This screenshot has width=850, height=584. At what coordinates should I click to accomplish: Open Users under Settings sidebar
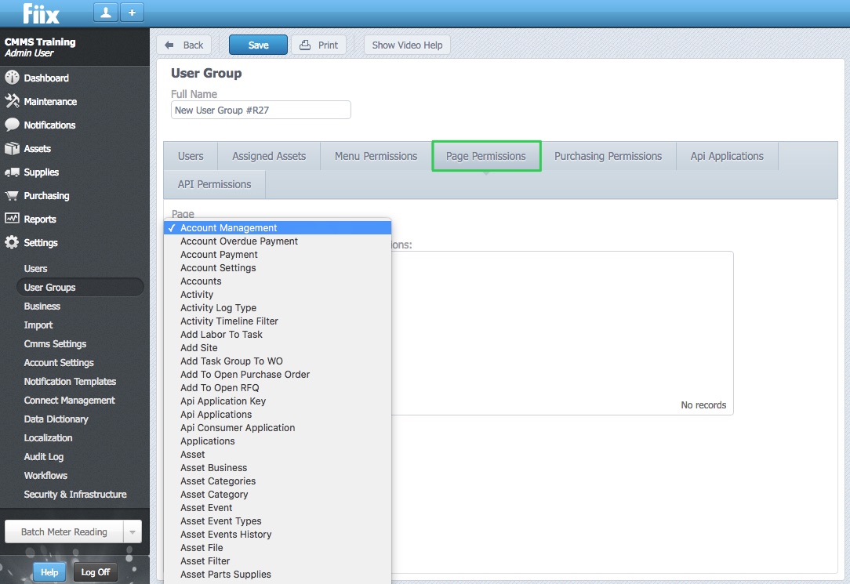pos(35,268)
